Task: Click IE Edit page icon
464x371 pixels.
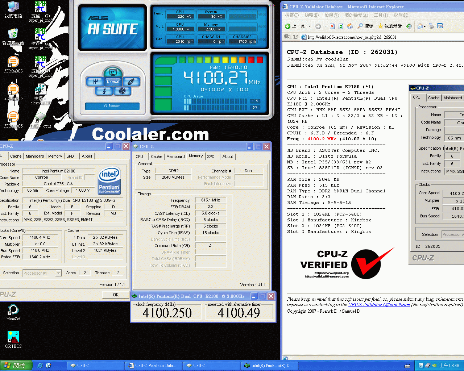Action: [x=440, y=26]
